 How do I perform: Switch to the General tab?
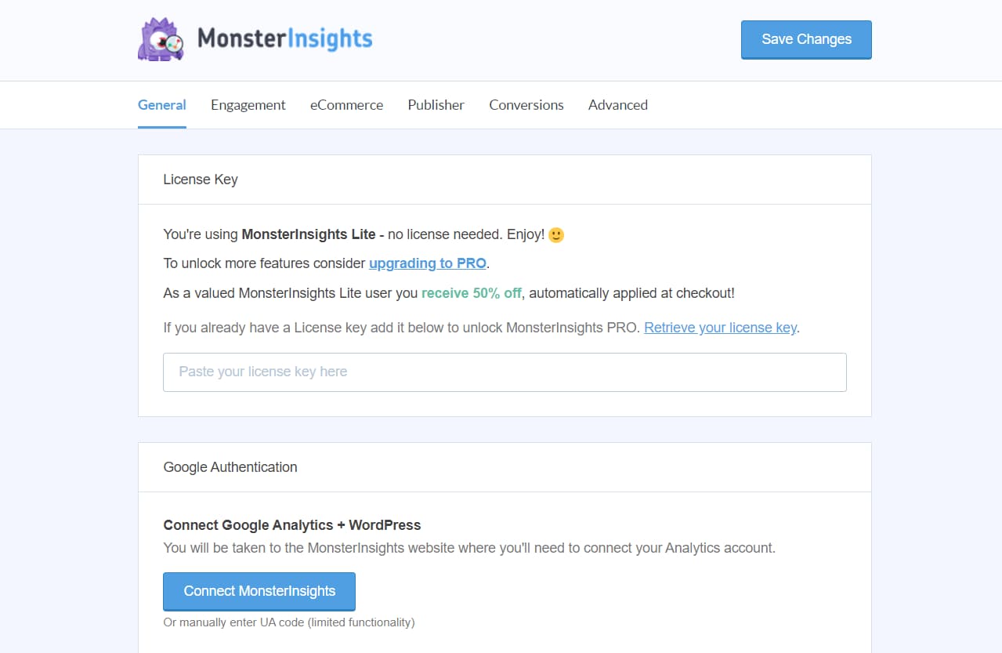click(161, 104)
